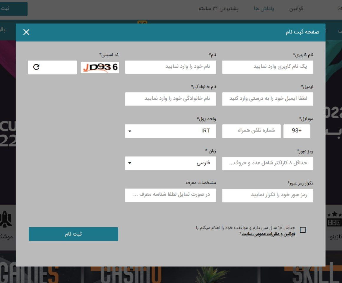
Task: Click the رمز عبور password field
Action: (x=267, y=163)
